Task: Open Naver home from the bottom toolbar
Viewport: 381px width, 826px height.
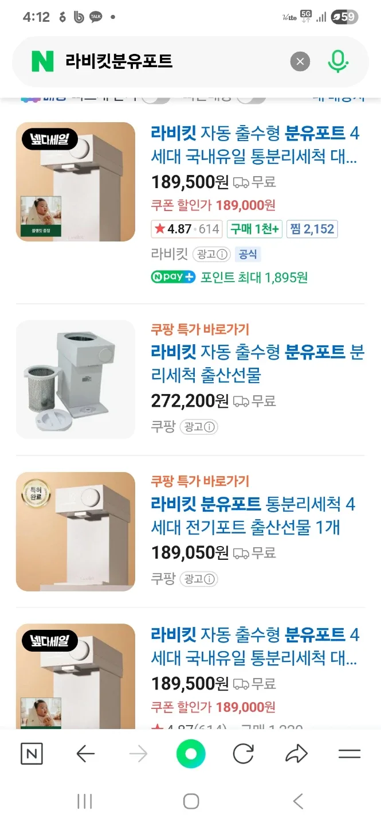Action: pyautogui.click(x=32, y=754)
